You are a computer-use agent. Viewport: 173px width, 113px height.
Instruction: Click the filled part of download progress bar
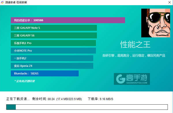click(x=11, y=107)
